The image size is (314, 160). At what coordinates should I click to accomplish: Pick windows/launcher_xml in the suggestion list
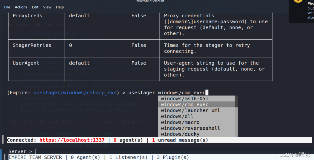[x=190, y=111]
